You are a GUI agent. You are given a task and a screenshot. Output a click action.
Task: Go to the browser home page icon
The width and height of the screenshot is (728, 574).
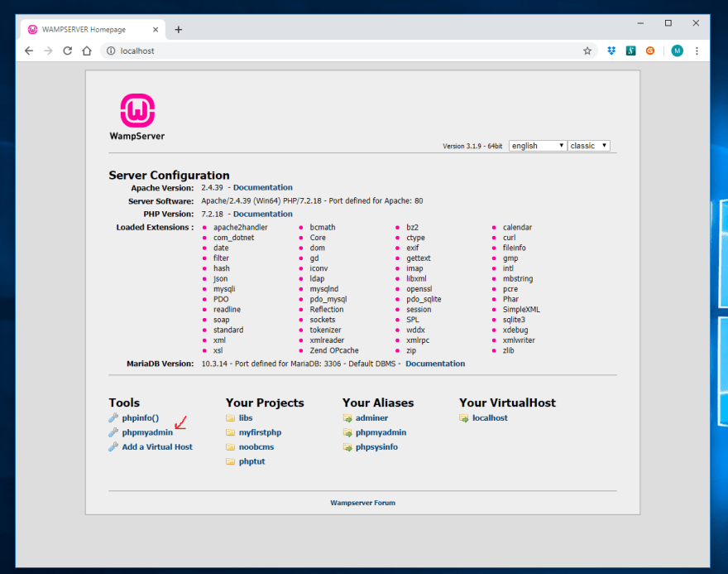87,51
